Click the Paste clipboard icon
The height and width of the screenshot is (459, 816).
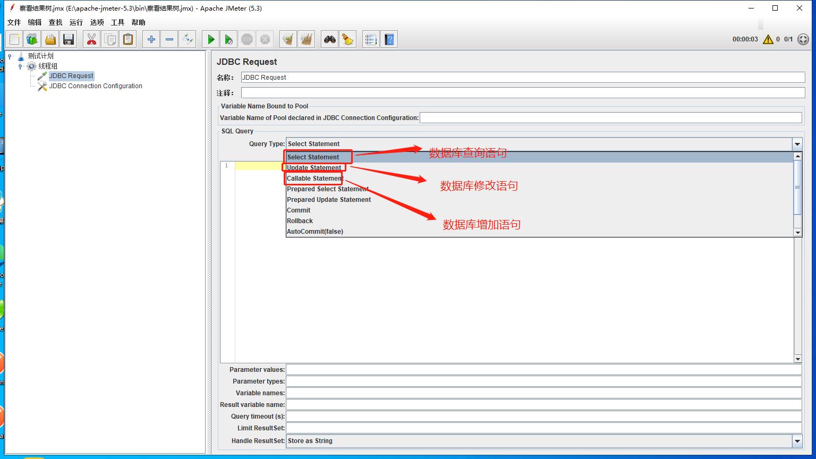127,39
